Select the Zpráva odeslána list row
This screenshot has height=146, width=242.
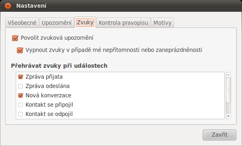pos(120,86)
